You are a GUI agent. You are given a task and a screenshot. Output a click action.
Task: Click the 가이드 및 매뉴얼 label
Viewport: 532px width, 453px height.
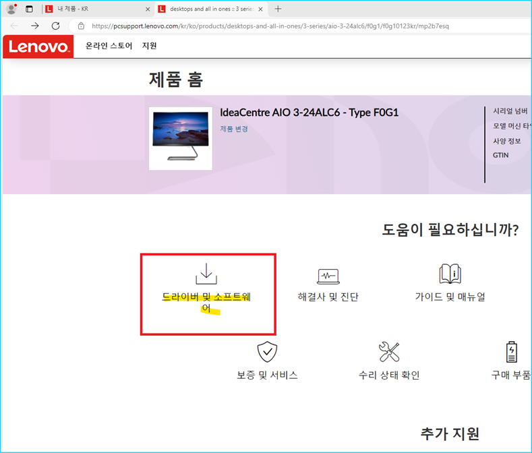click(x=450, y=297)
